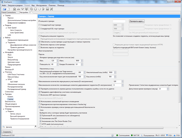
Task: Uncheck Анонимная сеть The Onion Router (Tor)
Action: (x=41, y=121)
